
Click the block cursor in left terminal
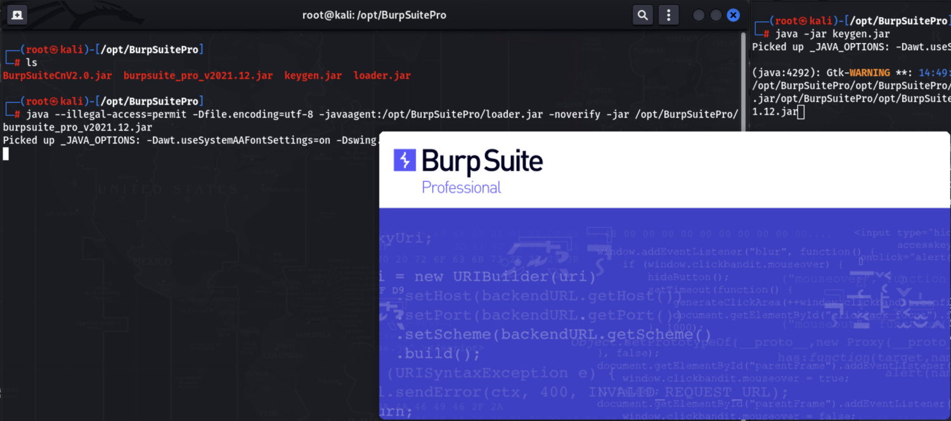[6, 153]
